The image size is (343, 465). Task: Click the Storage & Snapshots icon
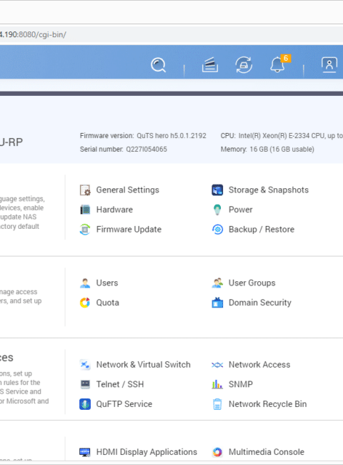pos(217,190)
